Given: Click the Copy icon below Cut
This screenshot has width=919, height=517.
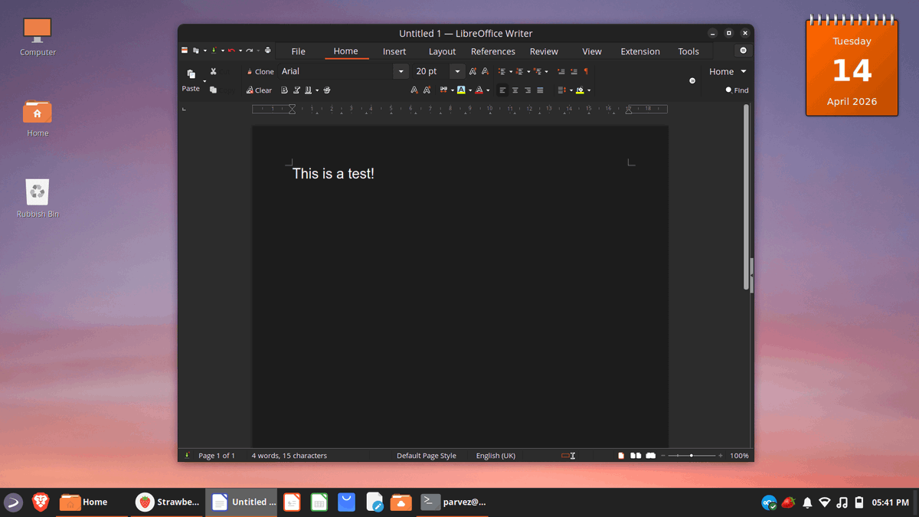Looking at the screenshot, I should 213,90.
